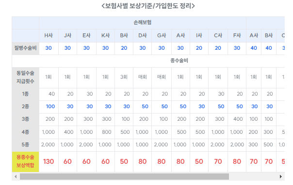The width and height of the screenshot is (293, 185).
Task: Click the 4종 value 800 under K사
Action: (107, 132)
